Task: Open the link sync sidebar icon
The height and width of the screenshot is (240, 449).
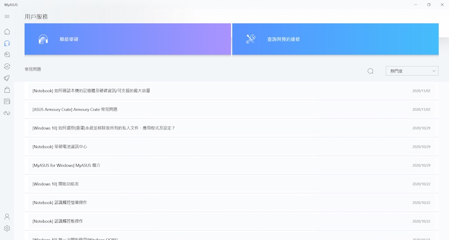Action: tap(7, 113)
